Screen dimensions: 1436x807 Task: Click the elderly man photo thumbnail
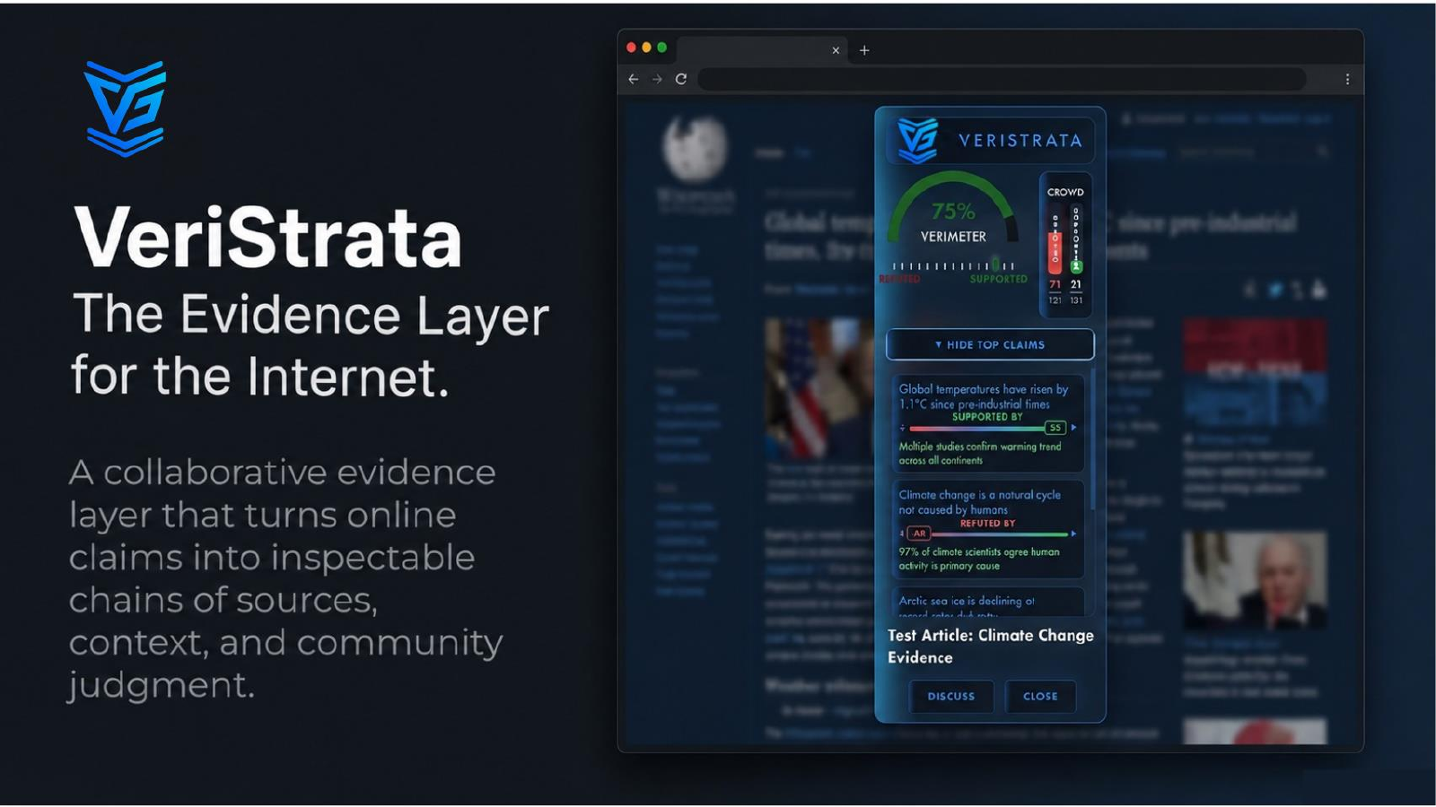pyautogui.click(x=1254, y=580)
